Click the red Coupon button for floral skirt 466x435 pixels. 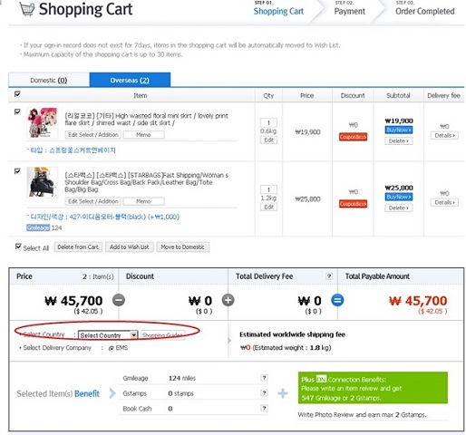(353, 137)
